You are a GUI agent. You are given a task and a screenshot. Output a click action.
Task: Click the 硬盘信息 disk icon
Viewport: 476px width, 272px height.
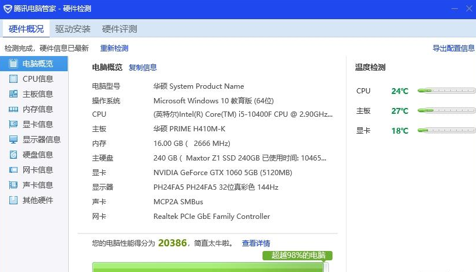click(x=13, y=155)
